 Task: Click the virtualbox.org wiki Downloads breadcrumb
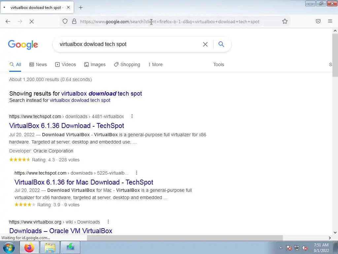pos(54,222)
